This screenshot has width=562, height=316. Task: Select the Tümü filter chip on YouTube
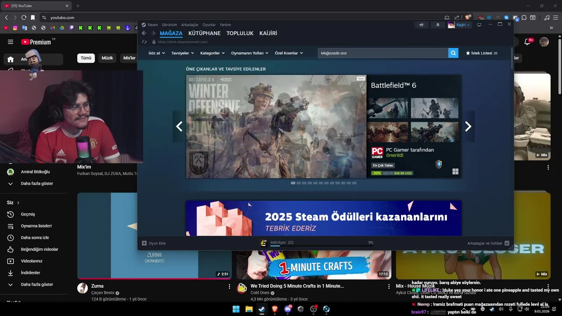pos(86,58)
